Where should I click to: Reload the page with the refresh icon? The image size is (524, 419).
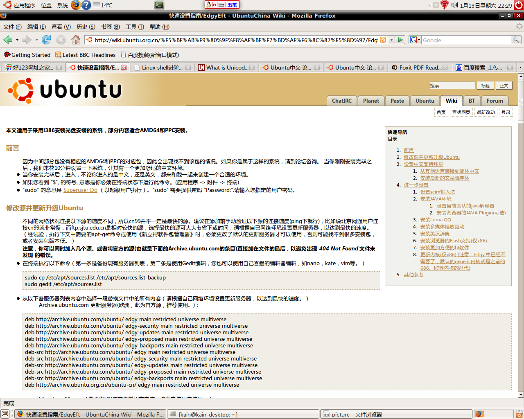pos(46,40)
